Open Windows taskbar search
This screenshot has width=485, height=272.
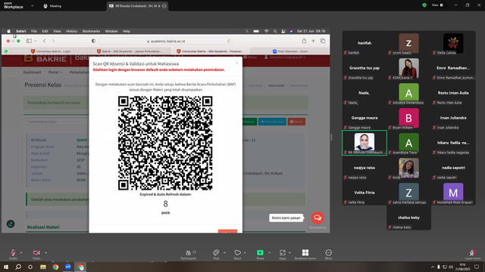pyautogui.click(x=18, y=267)
